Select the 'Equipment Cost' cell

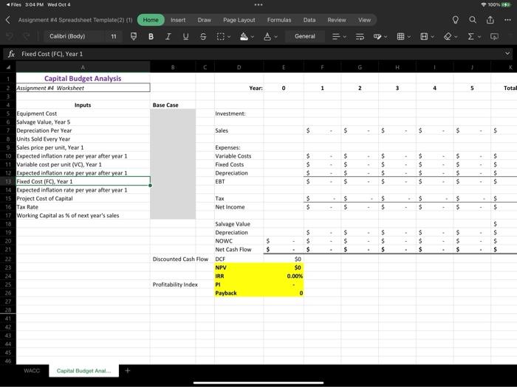83,114
